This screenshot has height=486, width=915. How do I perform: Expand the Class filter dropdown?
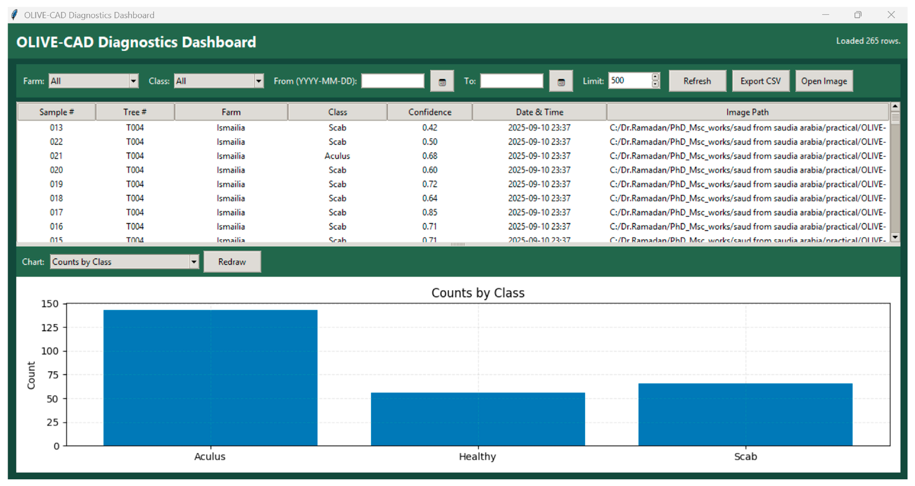(259, 81)
